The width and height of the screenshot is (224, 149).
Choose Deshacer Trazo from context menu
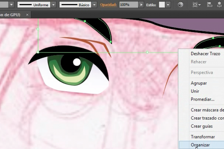(205, 54)
